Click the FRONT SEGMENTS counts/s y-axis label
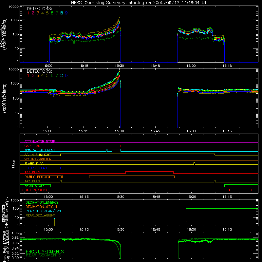The width and height of the screenshot is (262, 262). coord(3,34)
